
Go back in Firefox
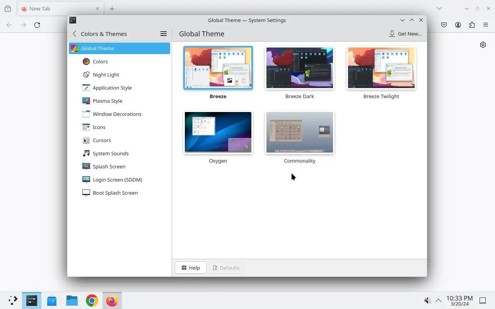[x=9, y=25]
